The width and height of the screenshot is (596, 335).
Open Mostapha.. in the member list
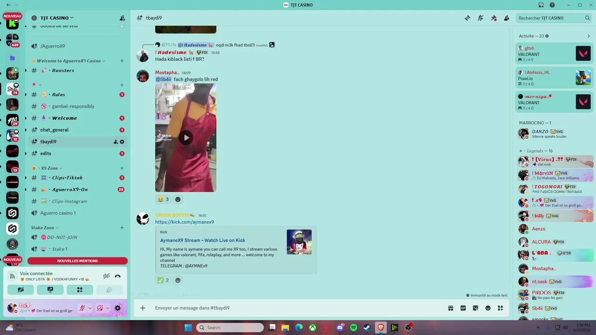555,268
